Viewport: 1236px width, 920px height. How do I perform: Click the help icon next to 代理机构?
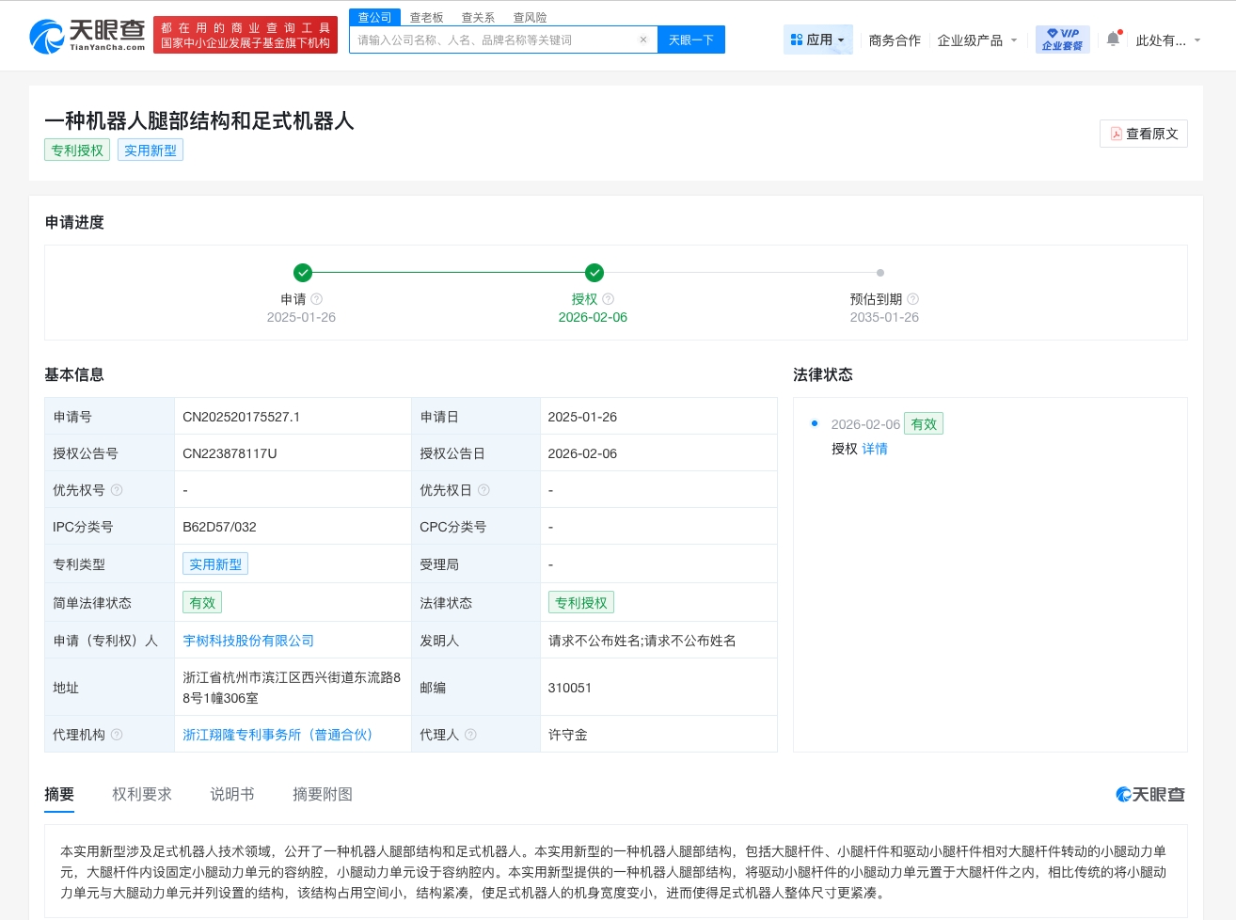(x=118, y=734)
